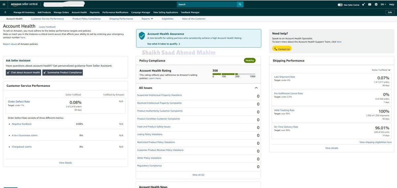Open the Valid Tracking Rate link
The image size is (397, 188).
click(x=284, y=110)
